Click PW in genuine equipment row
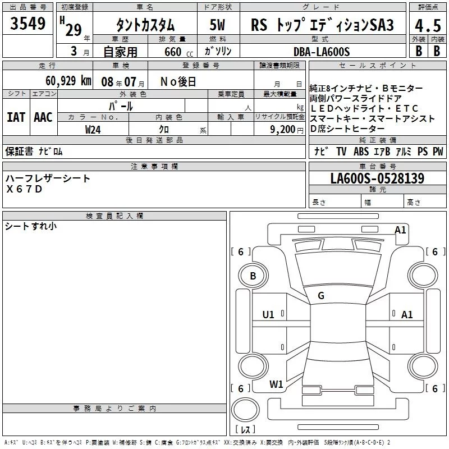 (438, 151)
